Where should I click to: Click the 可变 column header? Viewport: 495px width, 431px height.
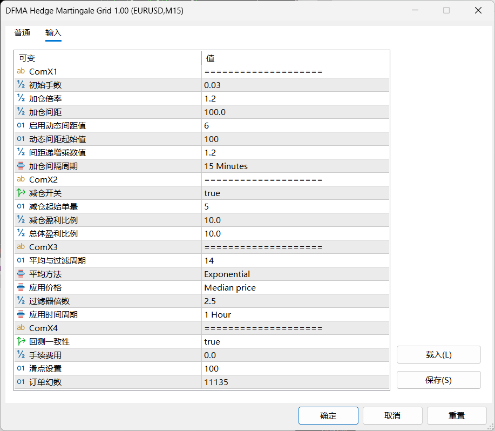[107, 58]
